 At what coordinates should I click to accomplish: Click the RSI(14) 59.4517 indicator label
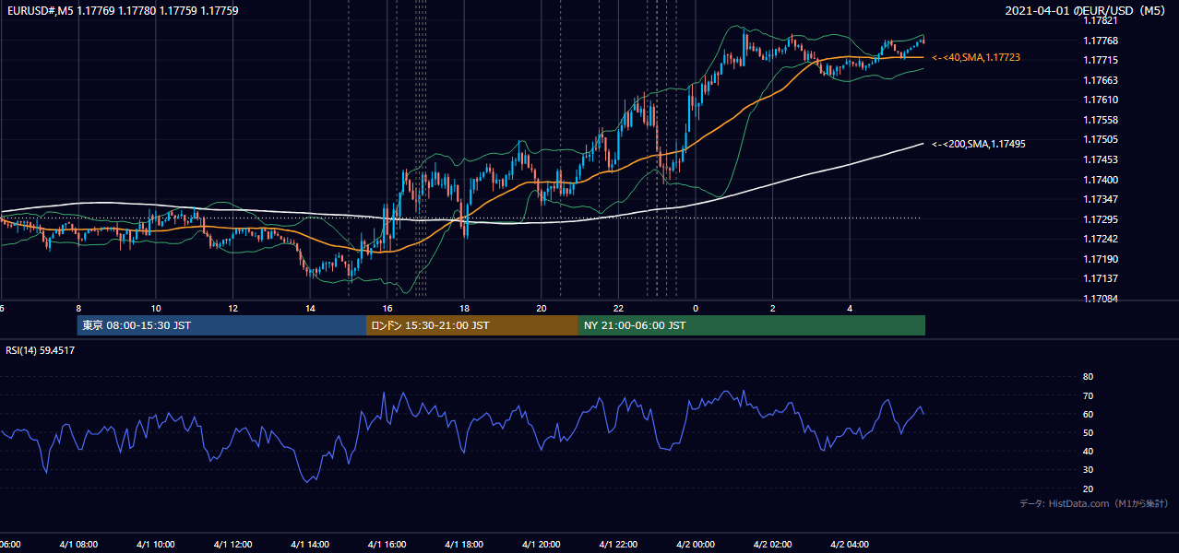point(41,350)
